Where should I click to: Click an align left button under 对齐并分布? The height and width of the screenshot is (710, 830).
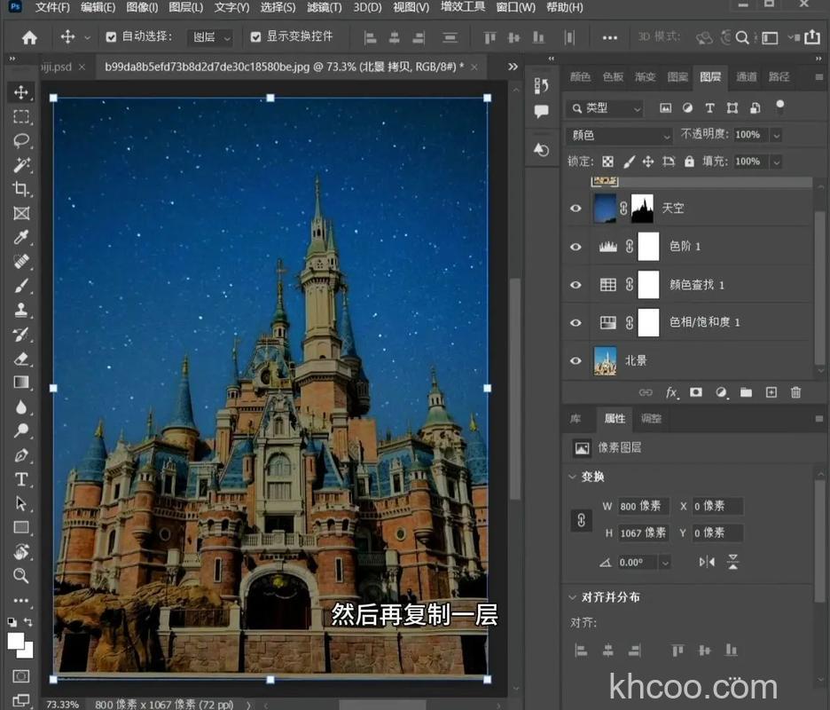tap(583, 651)
